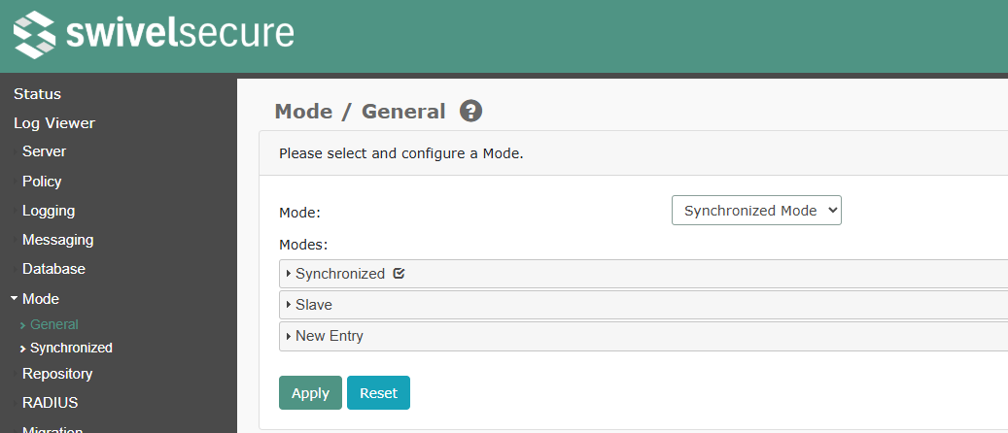Go to the Synchronized submenu link
The image size is (1008, 433).
tap(71, 348)
